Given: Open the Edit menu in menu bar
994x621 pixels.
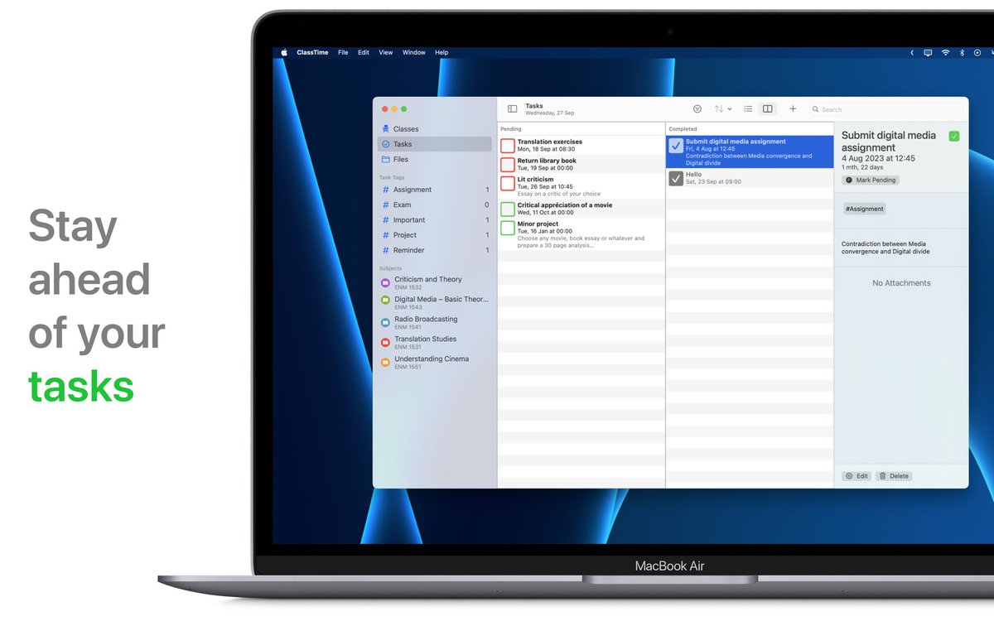Looking at the screenshot, I should [x=364, y=52].
